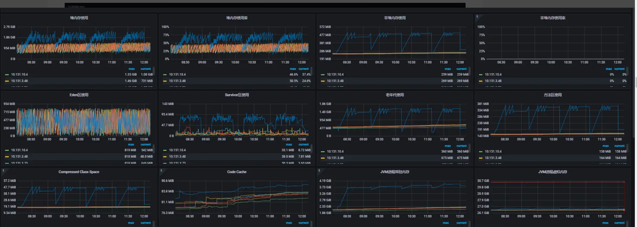The image size is (637, 227).
Task: Click current value 731 MiB in 堆内存使用 legend
Action: click(x=147, y=81)
